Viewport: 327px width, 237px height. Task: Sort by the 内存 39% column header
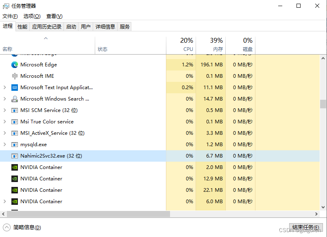coord(211,46)
